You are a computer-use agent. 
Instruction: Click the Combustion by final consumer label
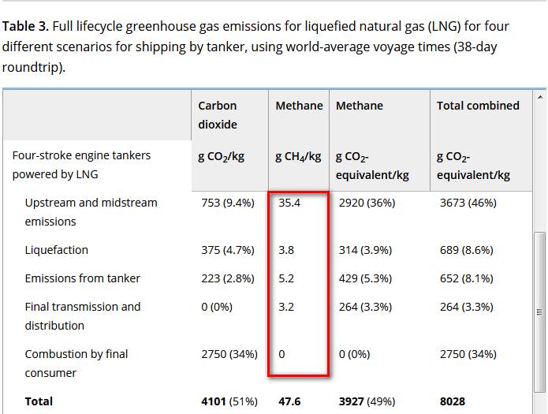(76, 364)
